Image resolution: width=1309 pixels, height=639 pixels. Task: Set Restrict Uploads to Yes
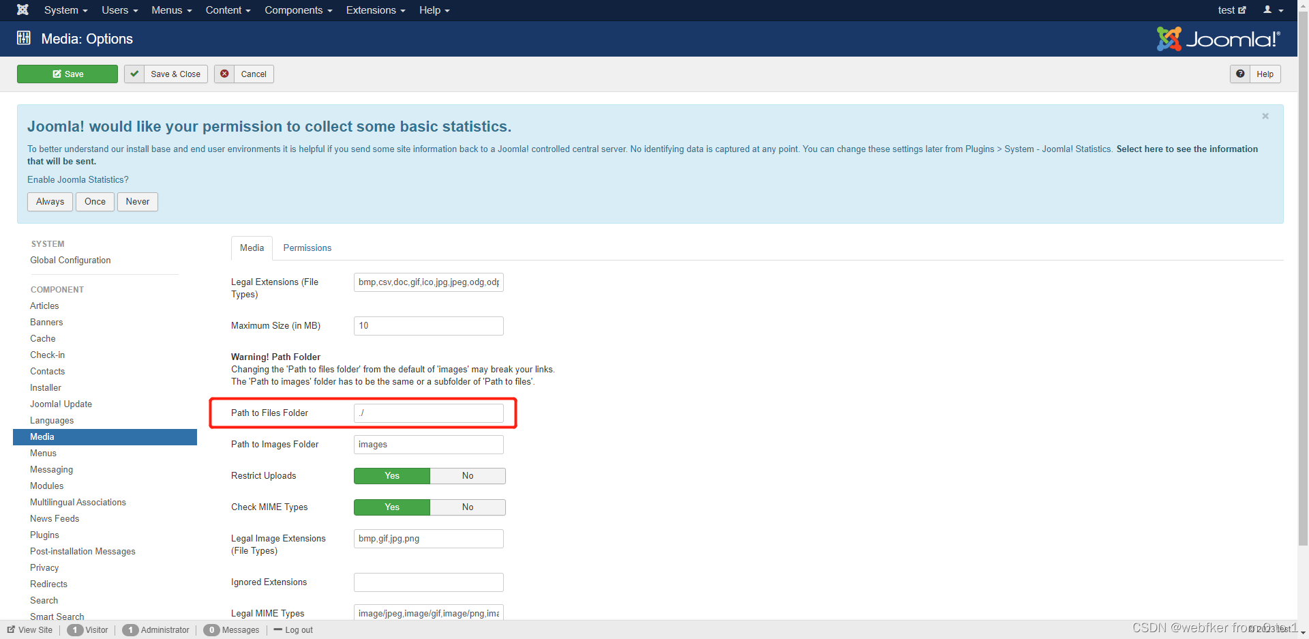[x=392, y=476]
